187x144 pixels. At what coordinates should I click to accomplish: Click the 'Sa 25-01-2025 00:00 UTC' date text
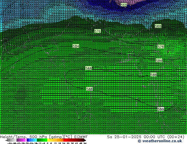coord(136,137)
